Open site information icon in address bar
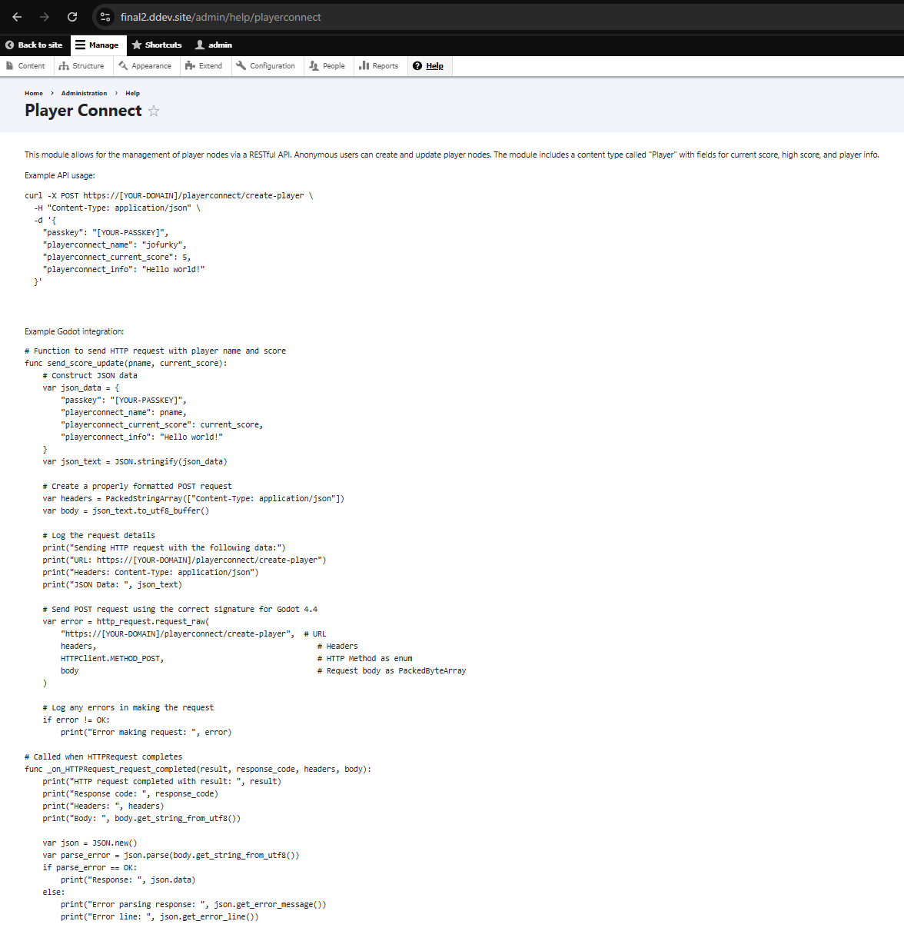Viewport: 904px width, 941px height. (x=106, y=17)
